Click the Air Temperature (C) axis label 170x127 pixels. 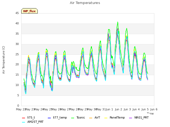[3, 60]
